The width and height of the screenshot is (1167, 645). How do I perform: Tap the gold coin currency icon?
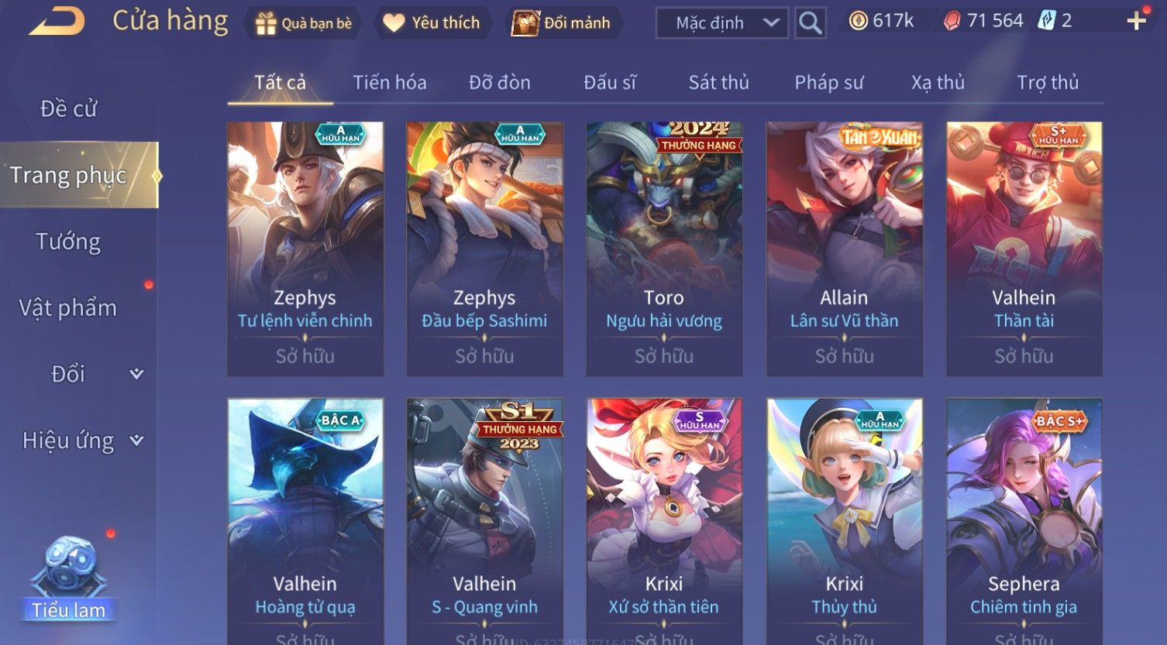tap(858, 21)
